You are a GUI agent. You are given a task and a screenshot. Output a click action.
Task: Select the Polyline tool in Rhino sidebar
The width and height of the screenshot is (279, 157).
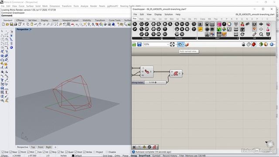(x=2, y=35)
